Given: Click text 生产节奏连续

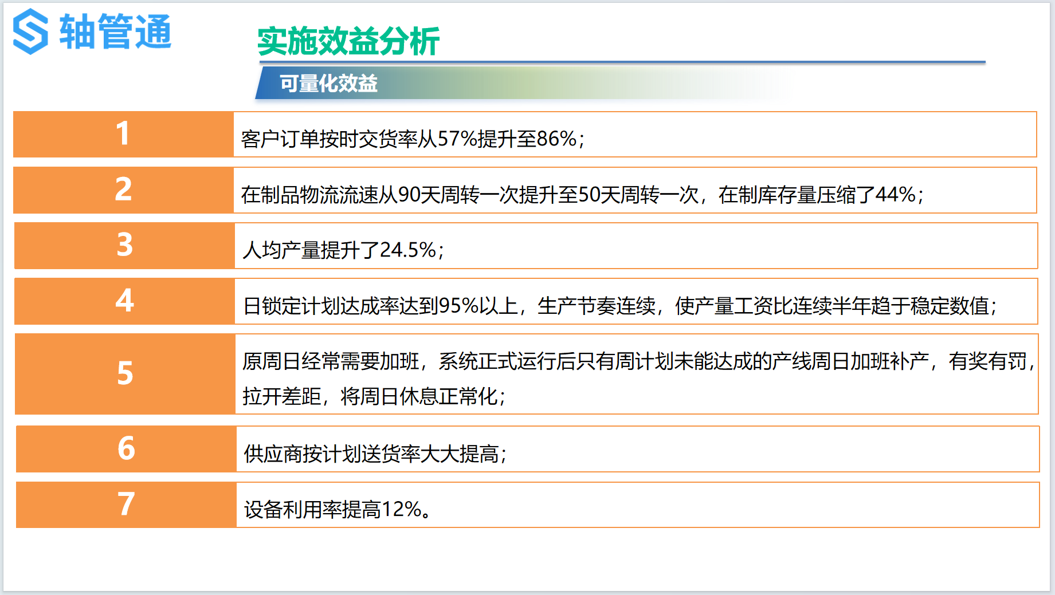Looking at the screenshot, I should click(596, 306).
